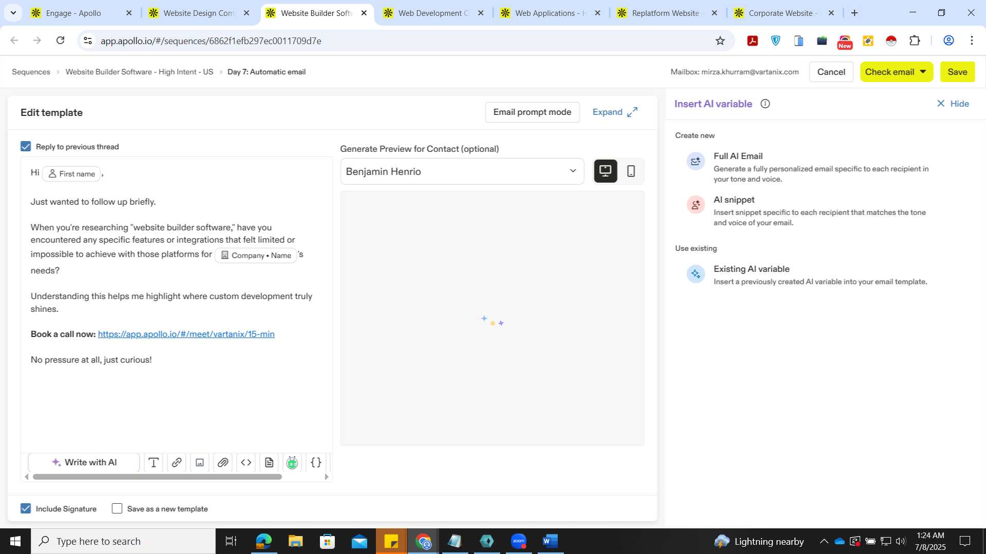Open the Windows Start menu
The height and width of the screenshot is (554, 986).
[x=15, y=541]
